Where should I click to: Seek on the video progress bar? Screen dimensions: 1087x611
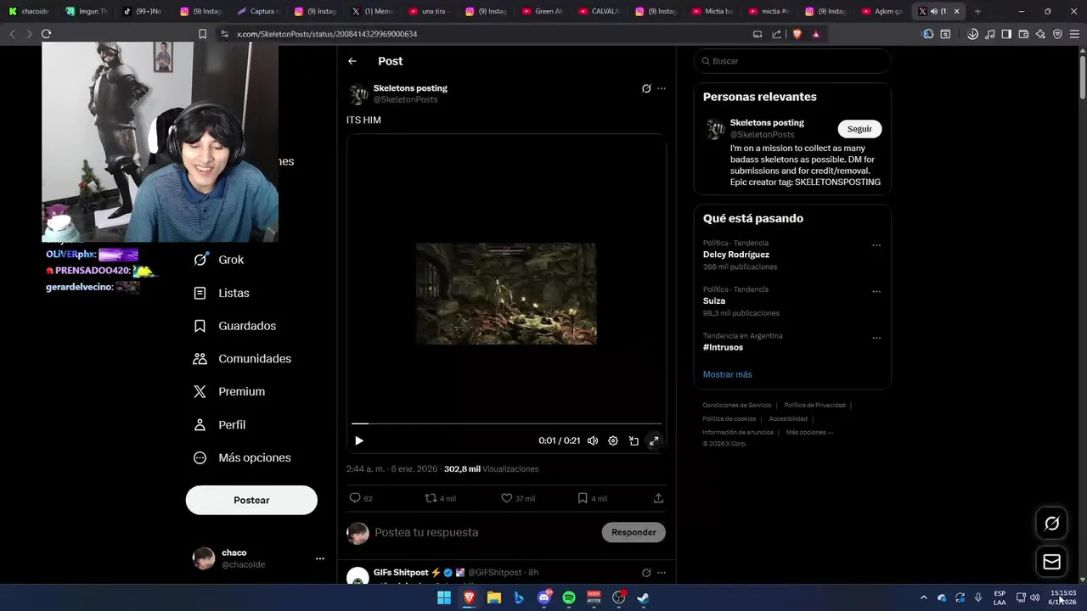(x=506, y=423)
